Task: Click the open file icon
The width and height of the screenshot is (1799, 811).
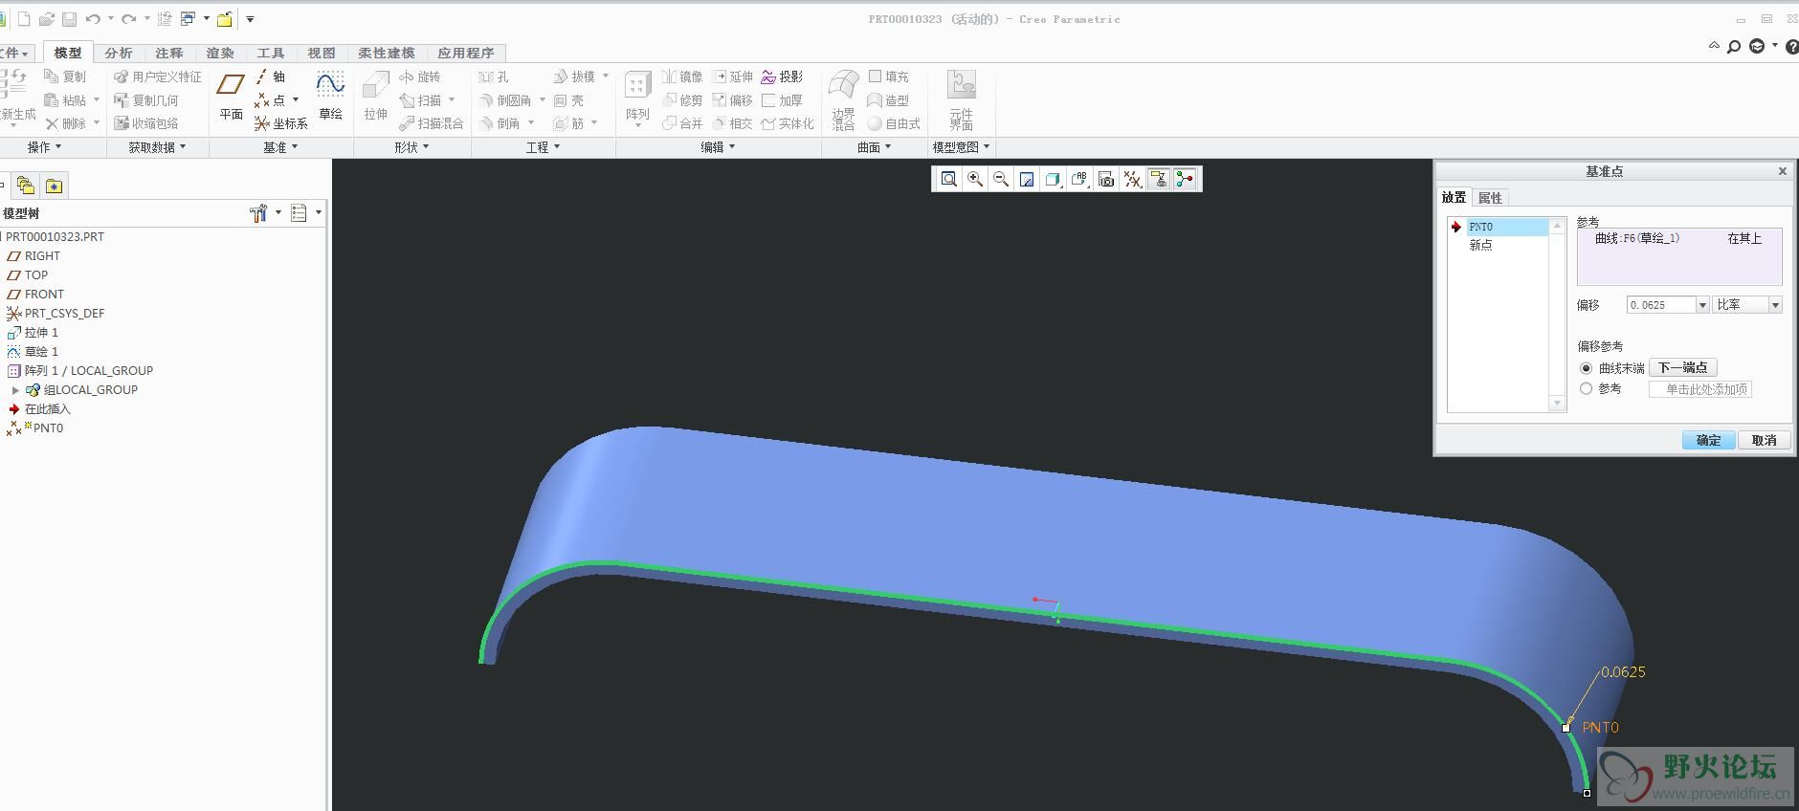Action: [x=47, y=19]
